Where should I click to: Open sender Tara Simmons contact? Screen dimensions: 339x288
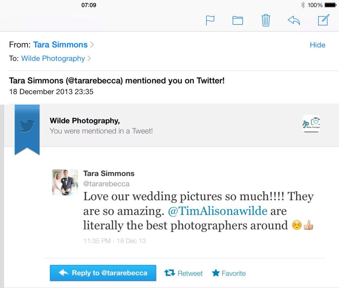(x=60, y=45)
